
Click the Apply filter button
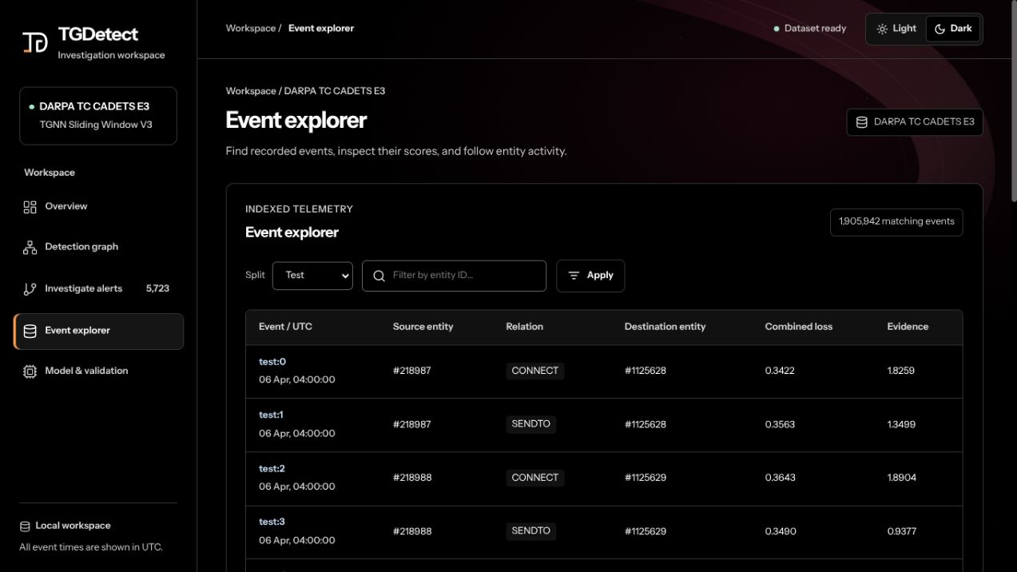coord(590,276)
